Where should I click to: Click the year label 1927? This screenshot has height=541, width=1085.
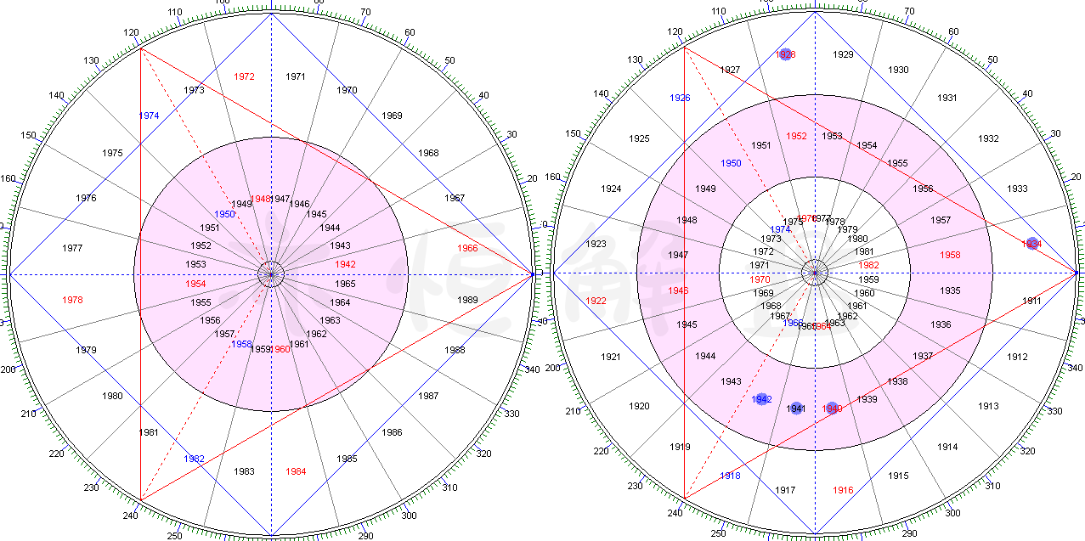point(730,70)
